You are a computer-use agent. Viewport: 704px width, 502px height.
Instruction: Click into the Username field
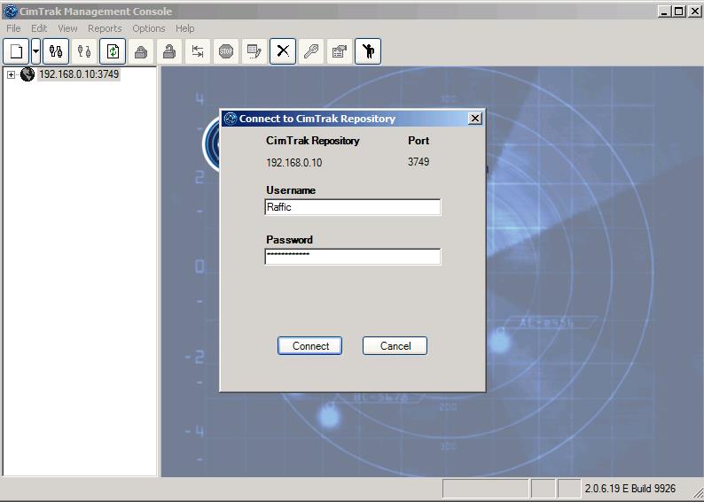point(352,207)
